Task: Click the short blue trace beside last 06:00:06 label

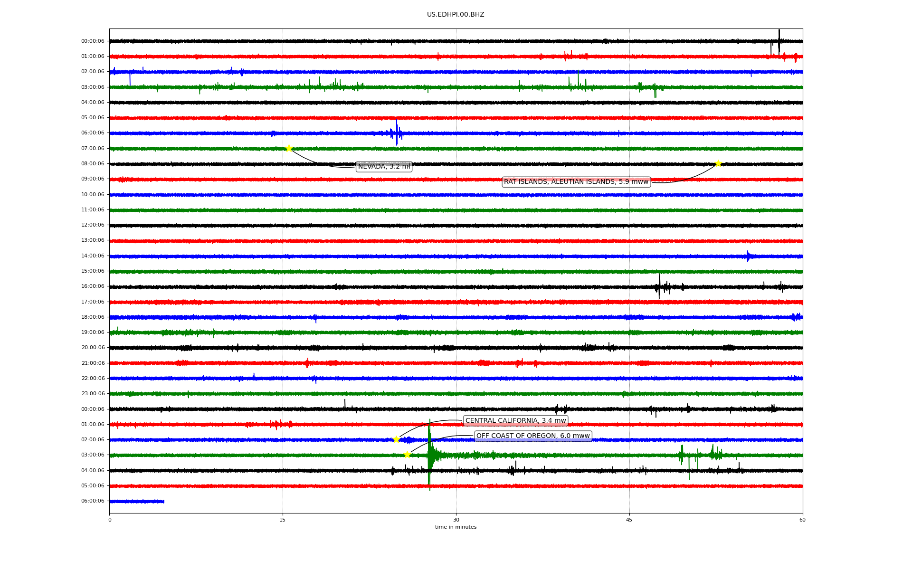Action: coord(137,501)
